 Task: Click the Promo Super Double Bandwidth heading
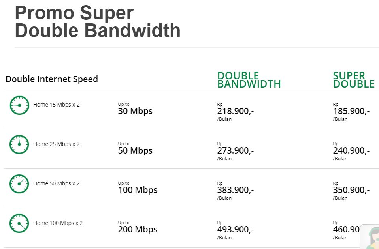98,21
